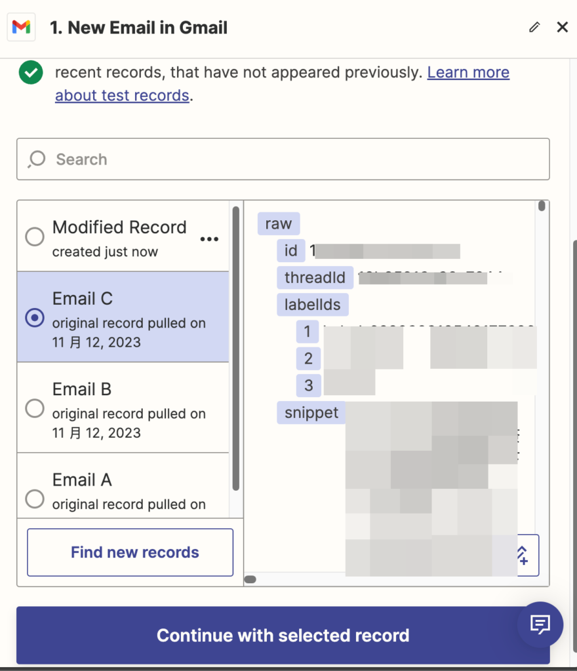Click the 'Email C' record title
The height and width of the screenshot is (671, 577).
[83, 299]
